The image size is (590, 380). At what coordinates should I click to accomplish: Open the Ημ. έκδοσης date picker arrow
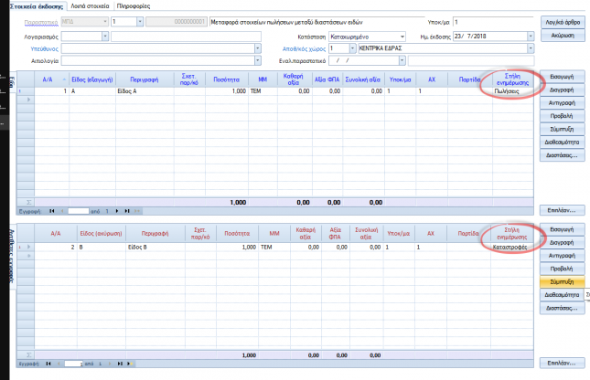(x=531, y=37)
